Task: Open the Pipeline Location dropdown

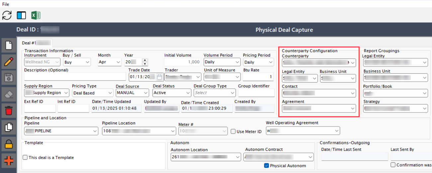Action: (139, 131)
